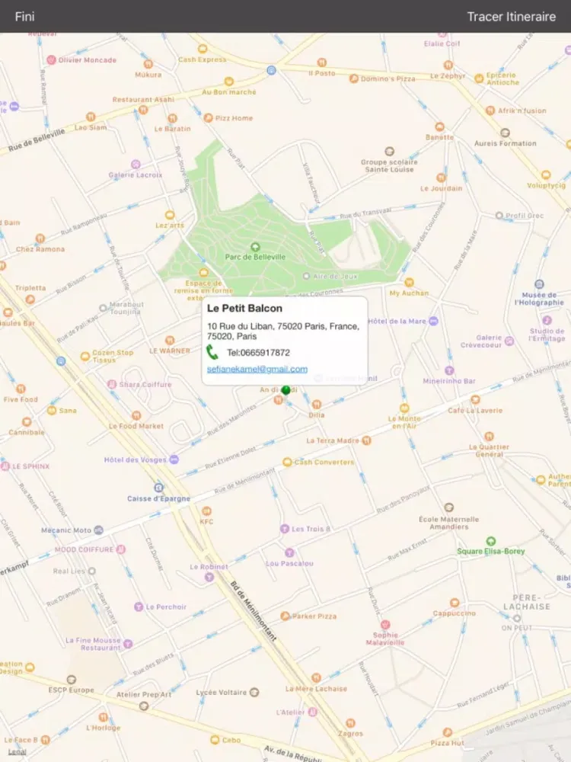Viewport: 571px width, 762px height.
Task: Open the sefianekamel@gmail.com email link
Action: pos(257,369)
